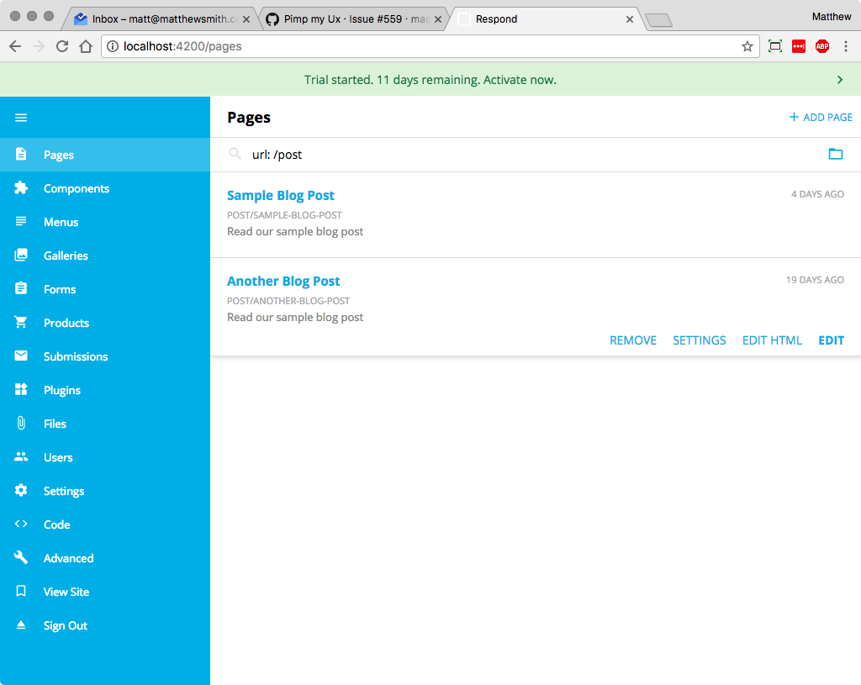Screen dimensions: 861x685
Task: Click the Code angle brackets icon
Action: (21, 524)
